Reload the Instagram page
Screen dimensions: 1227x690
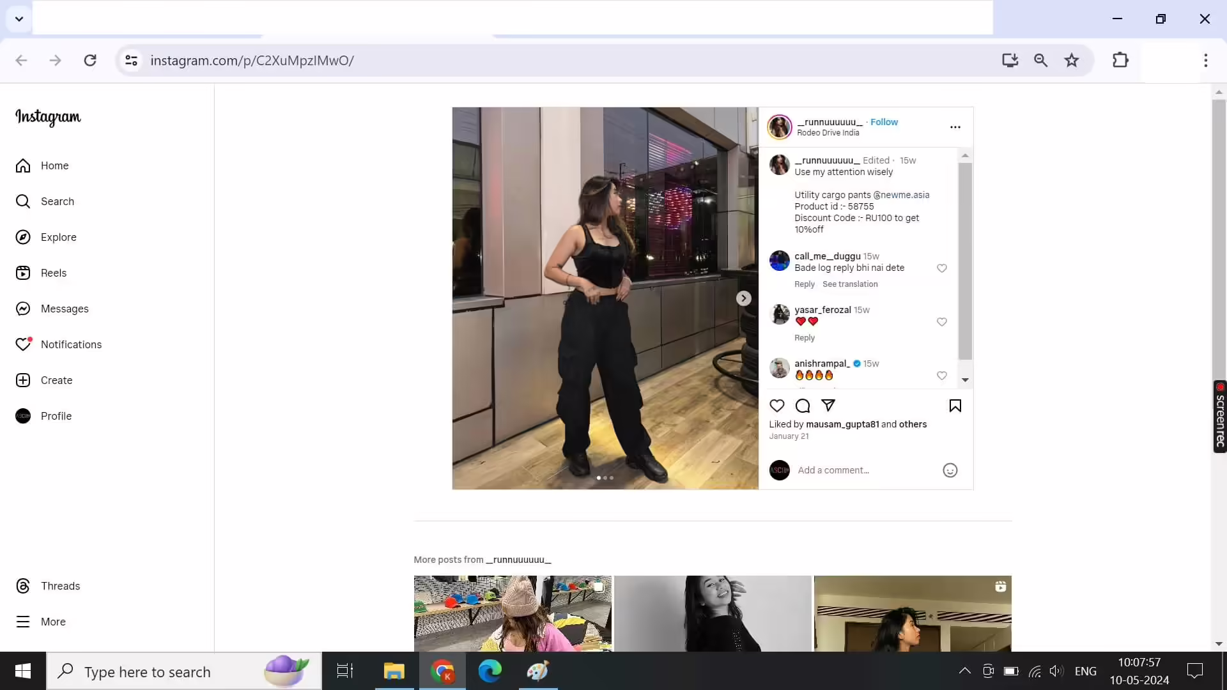90,60
